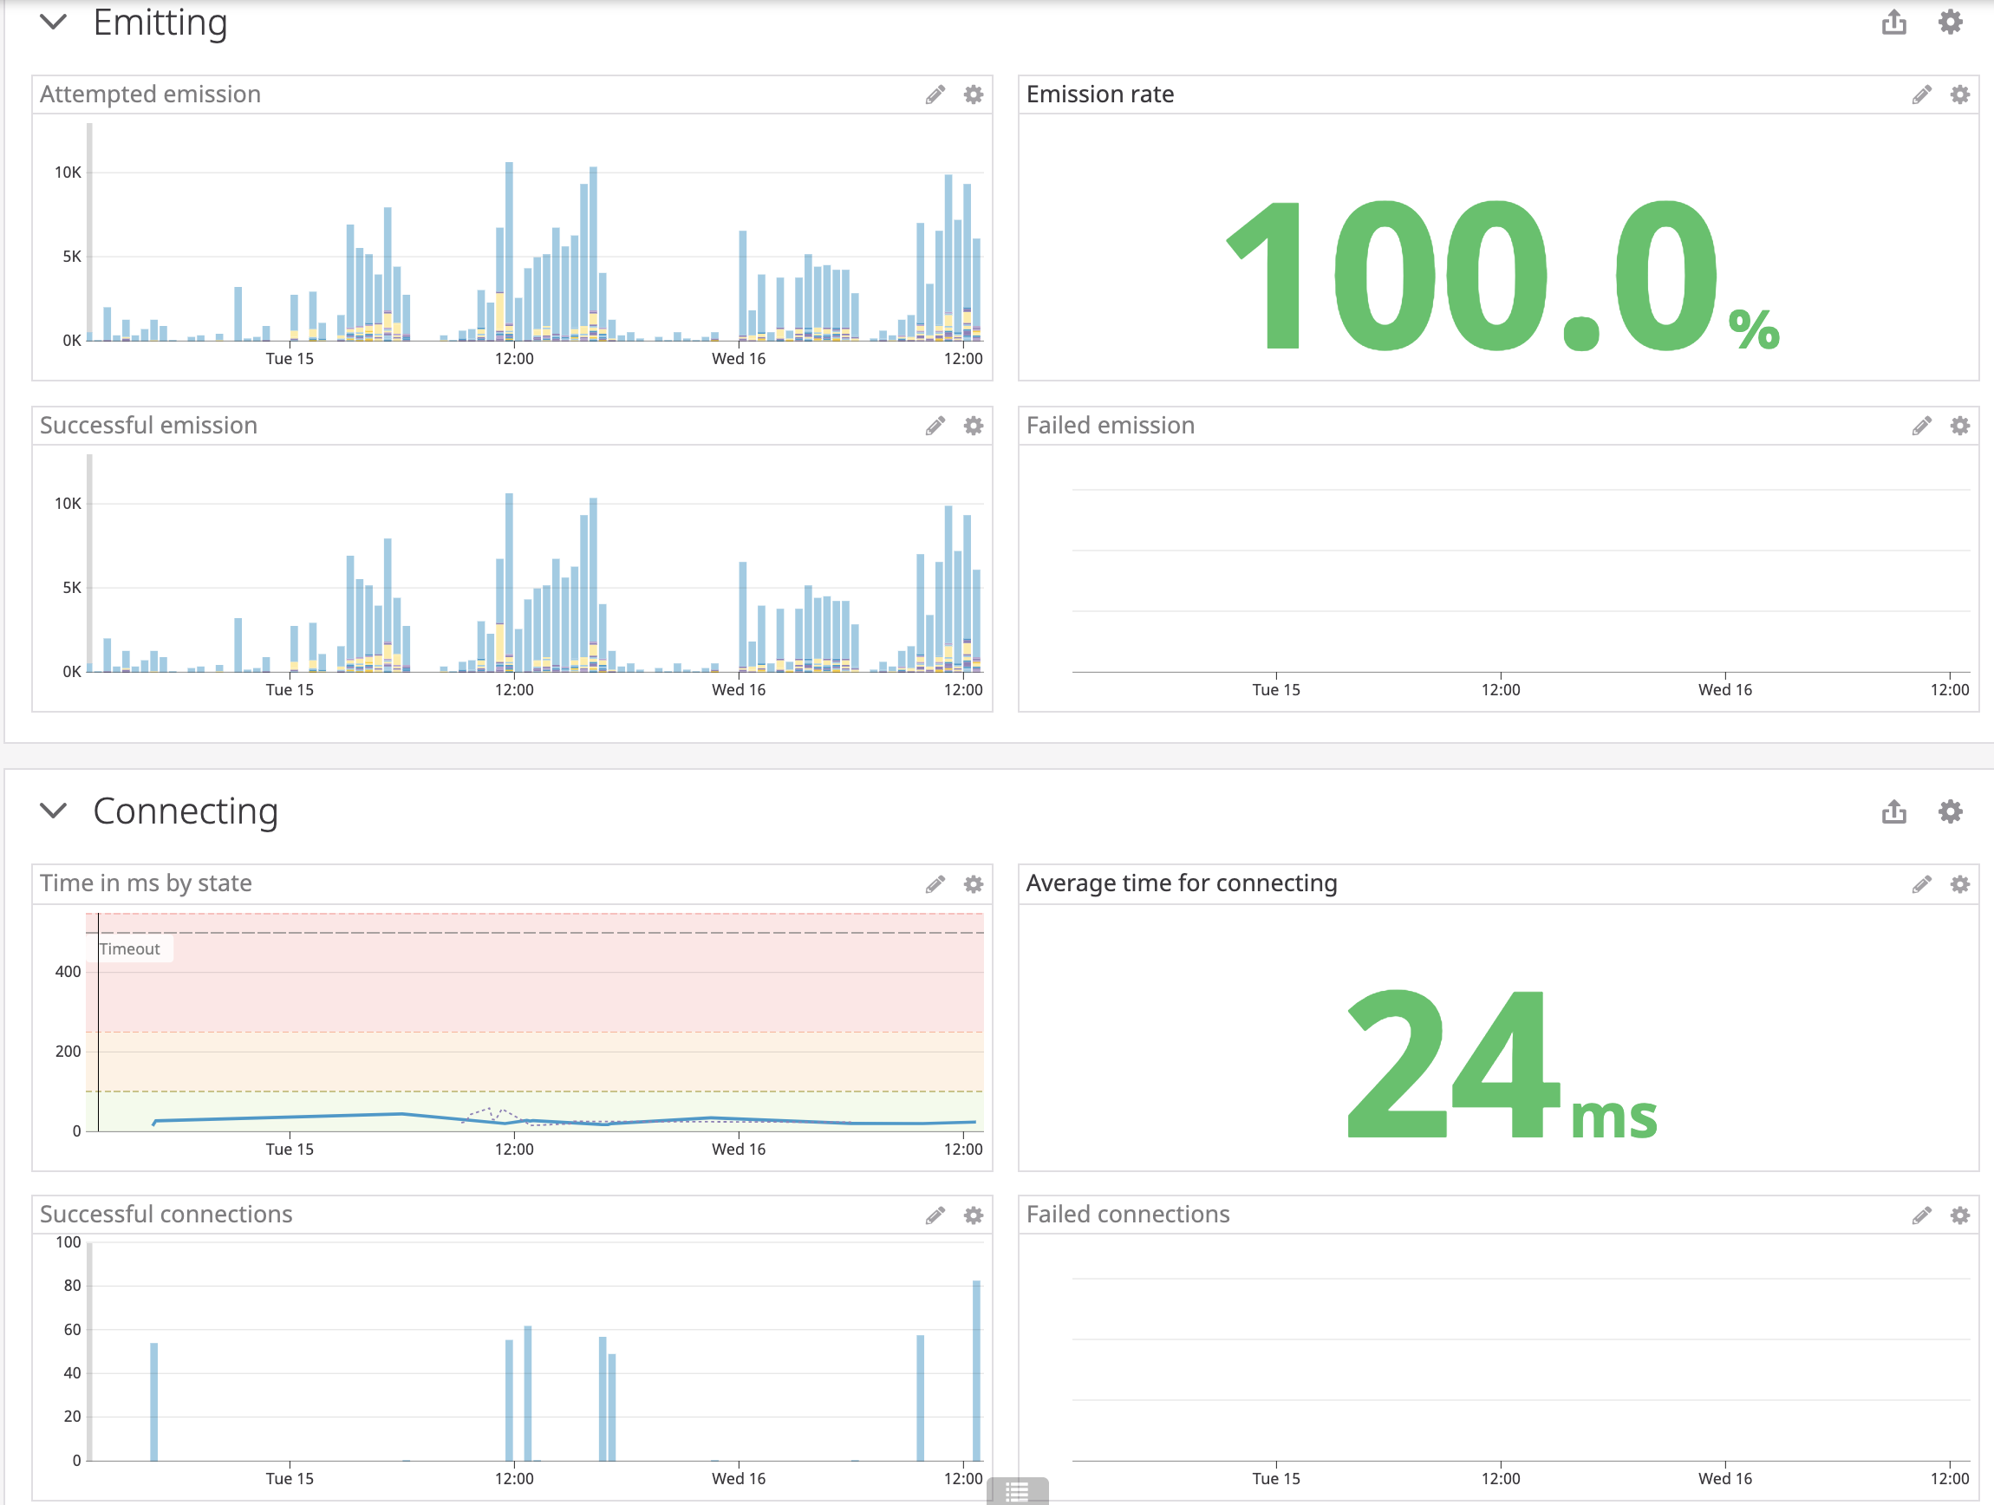Click the Failed connections widget title

pyautogui.click(x=1127, y=1213)
